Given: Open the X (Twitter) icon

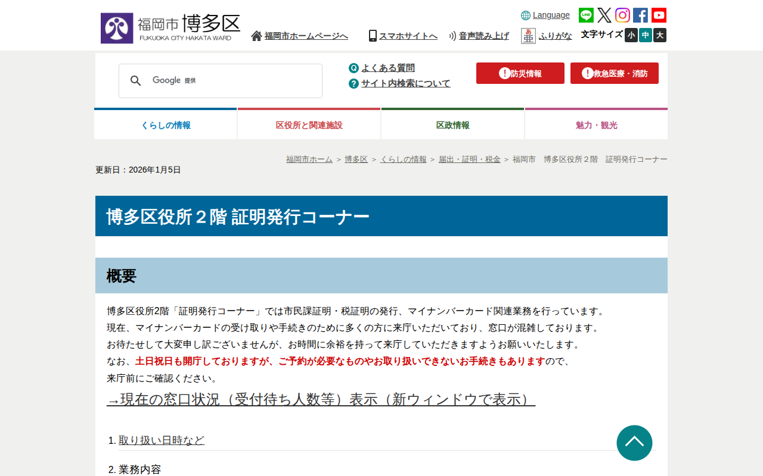Looking at the screenshot, I should (x=604, y=15).
